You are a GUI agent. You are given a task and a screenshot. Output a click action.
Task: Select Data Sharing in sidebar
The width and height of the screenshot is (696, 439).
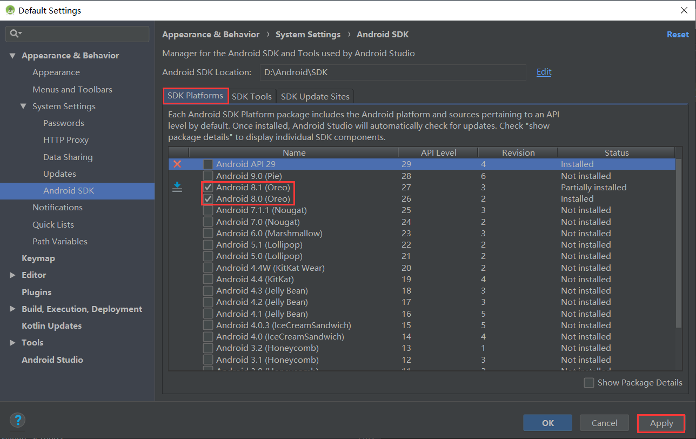68,157
